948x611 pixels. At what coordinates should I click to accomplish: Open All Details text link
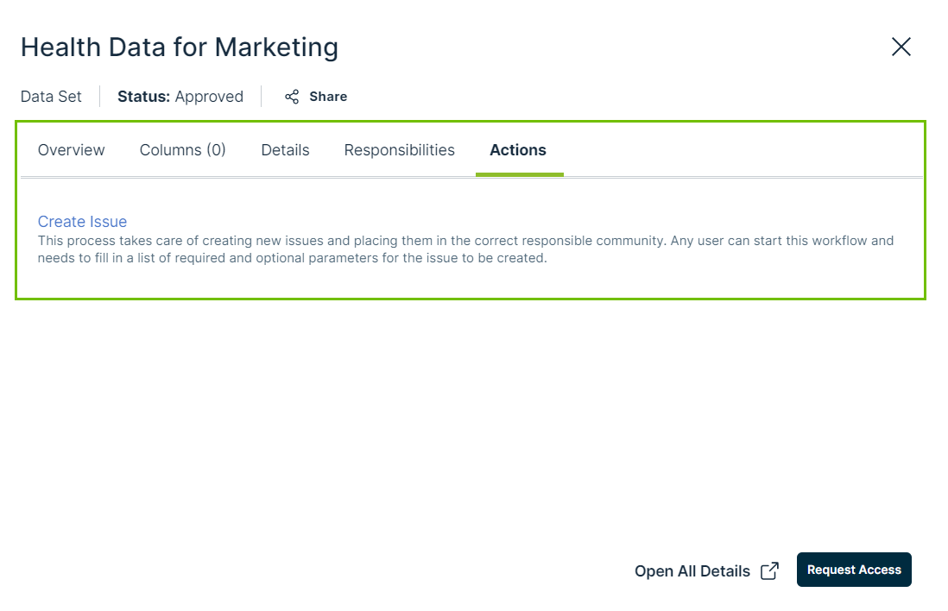point(692,570)
